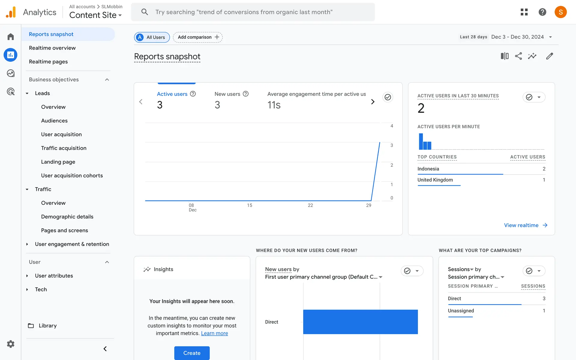Open the Advertising icon in sidebar
576x360 pixels.
coord(10,91)
